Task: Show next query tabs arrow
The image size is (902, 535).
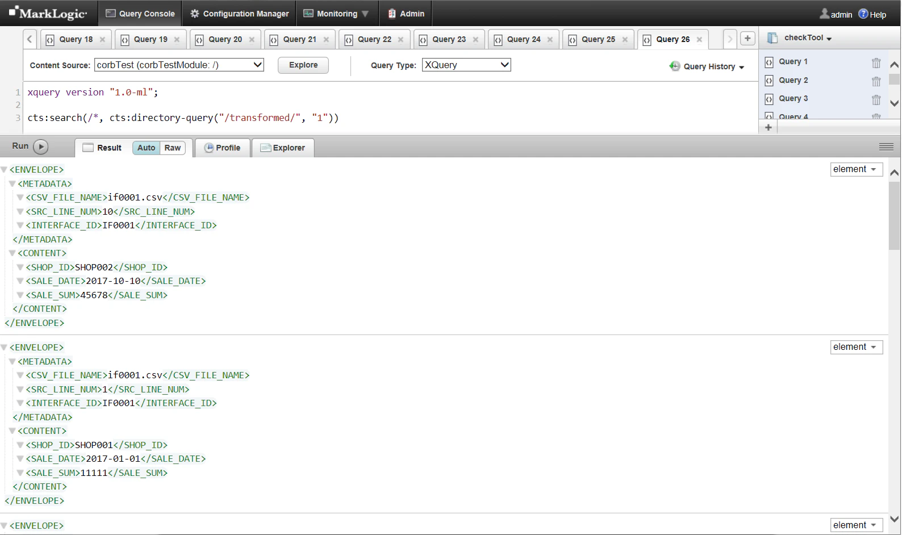Action: (x=730, y=39)
